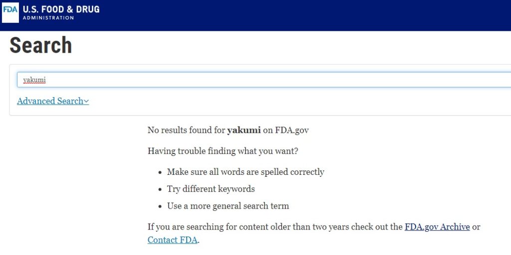Open the FDA.gov Archive link
This screenshot has width=511, height=255.
437,227
